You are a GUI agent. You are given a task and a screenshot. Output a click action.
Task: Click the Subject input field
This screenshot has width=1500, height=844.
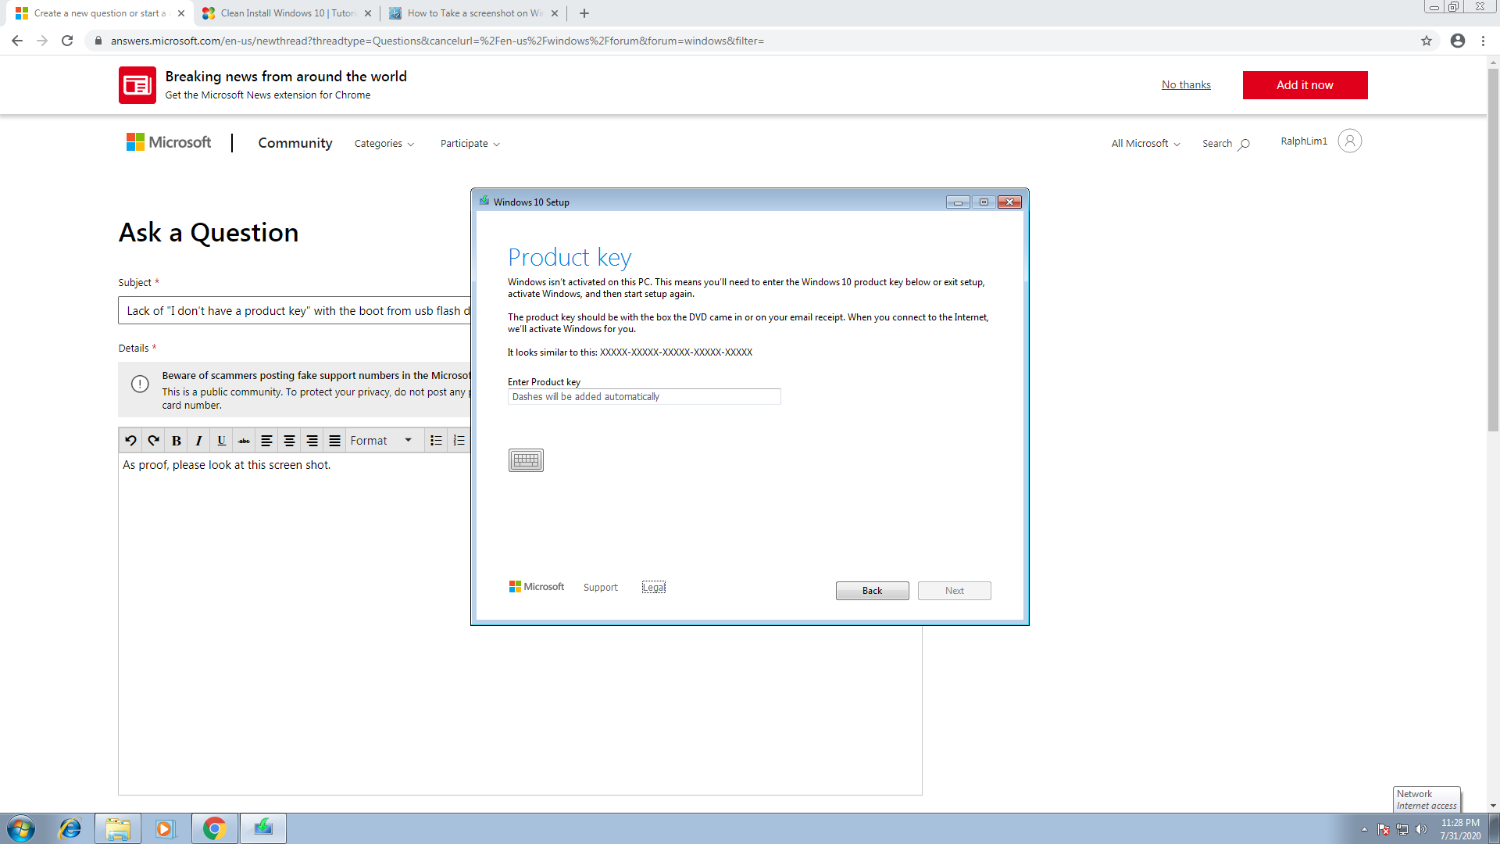click(295, 311)
